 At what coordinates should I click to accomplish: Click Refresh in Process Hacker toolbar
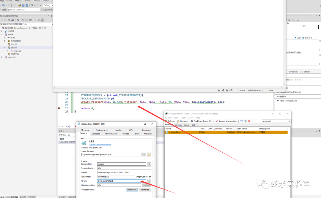[x=170, y=121]
